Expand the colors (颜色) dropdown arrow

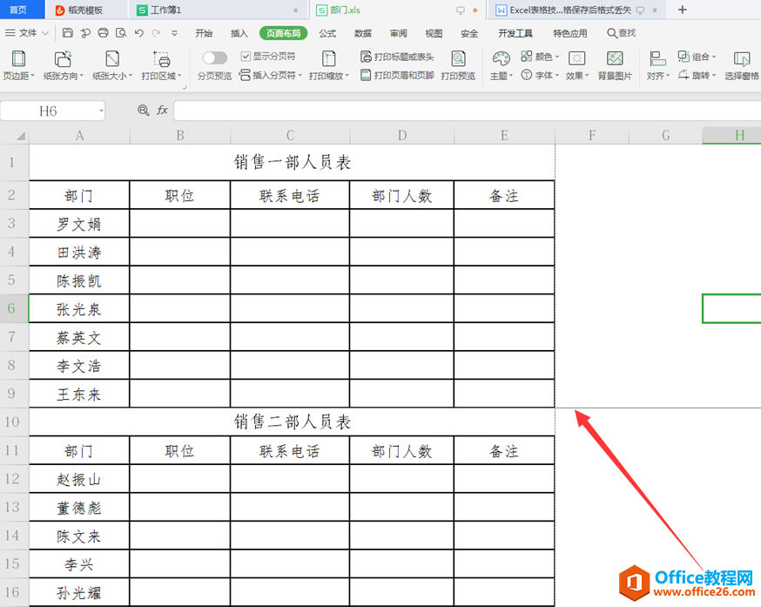[556, 57]
